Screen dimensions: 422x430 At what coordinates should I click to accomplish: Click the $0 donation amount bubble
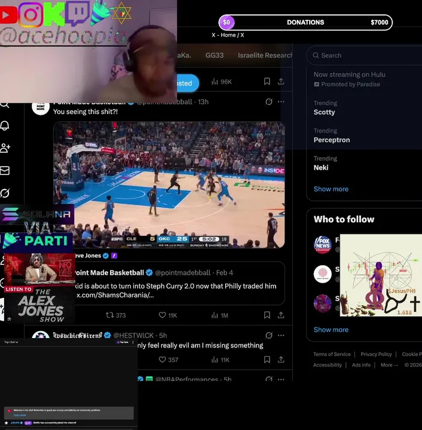227,23
